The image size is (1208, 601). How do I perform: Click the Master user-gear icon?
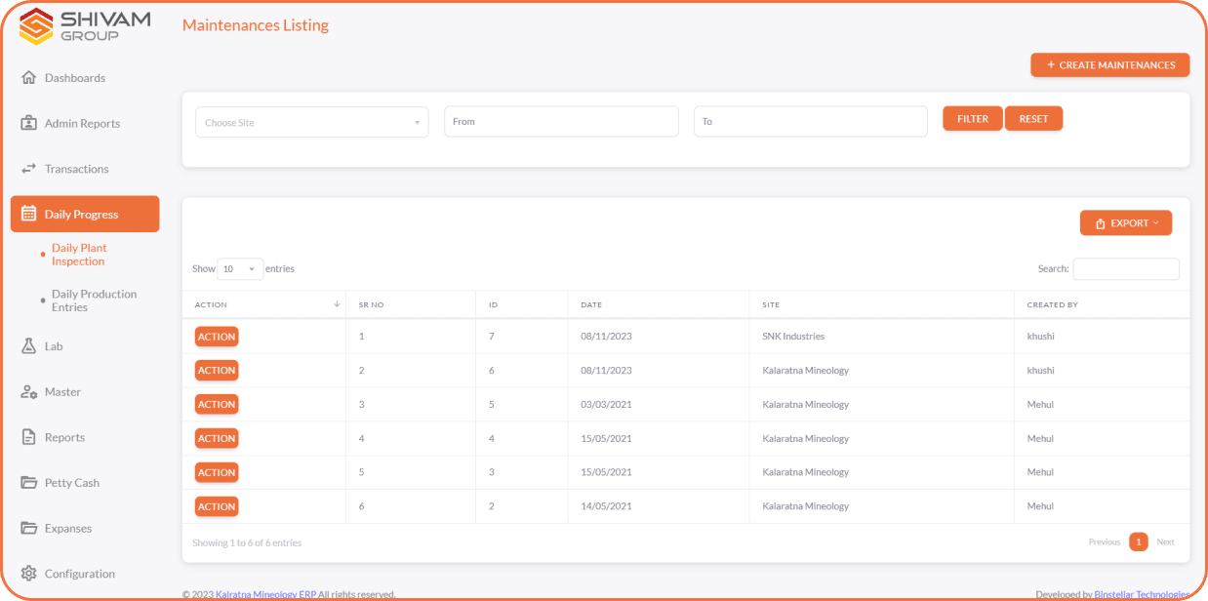coord(28,392)
